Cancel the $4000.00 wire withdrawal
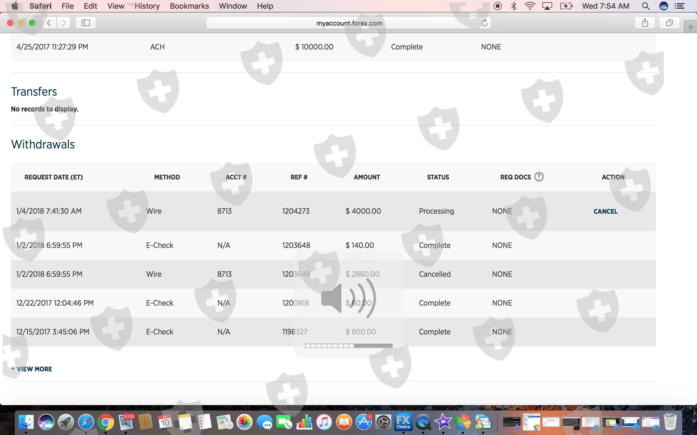The image size is (697, 435). coord(606,212)
